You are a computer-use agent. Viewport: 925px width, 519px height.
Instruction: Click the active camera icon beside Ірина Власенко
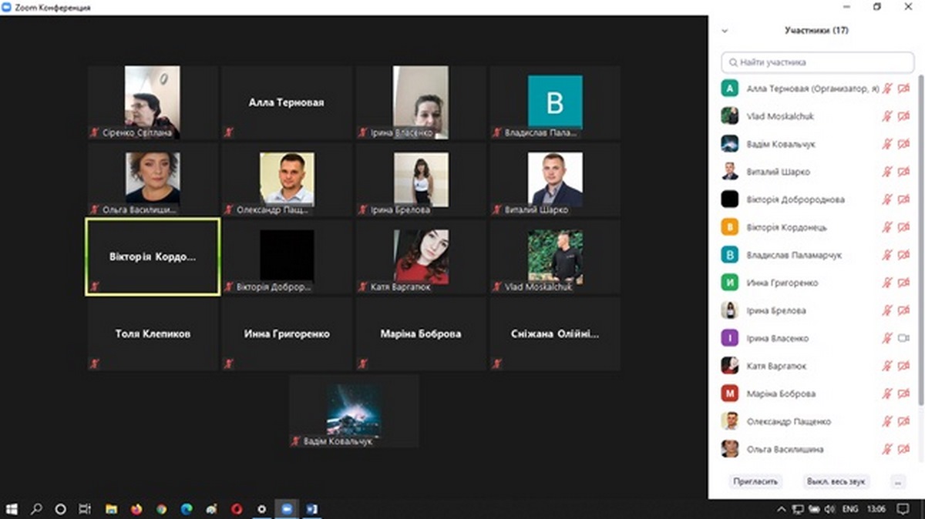904,338
